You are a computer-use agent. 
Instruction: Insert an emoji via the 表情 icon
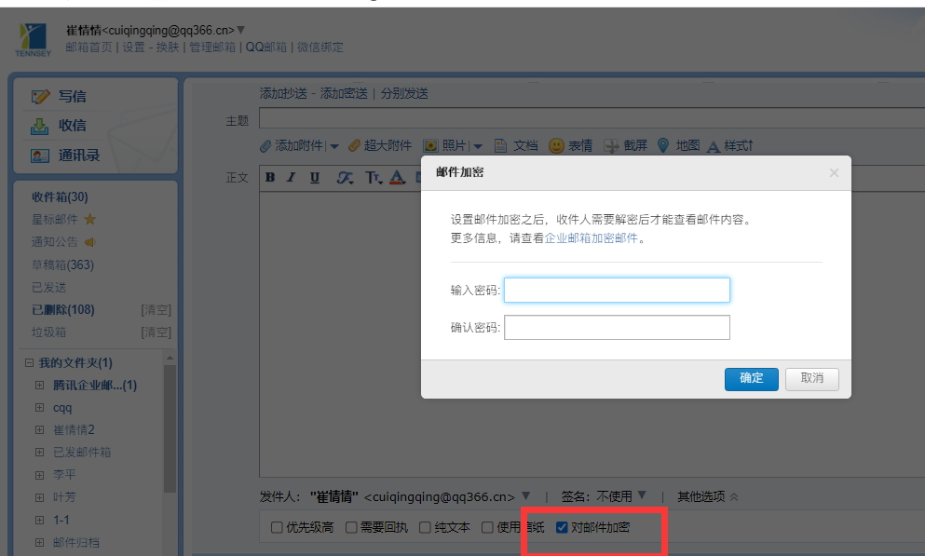coord(557,144)
